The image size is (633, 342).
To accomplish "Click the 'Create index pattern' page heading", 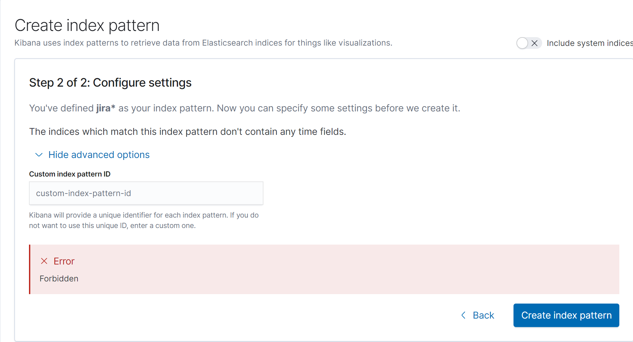I will pyautogui.click(x=87, y=25).
